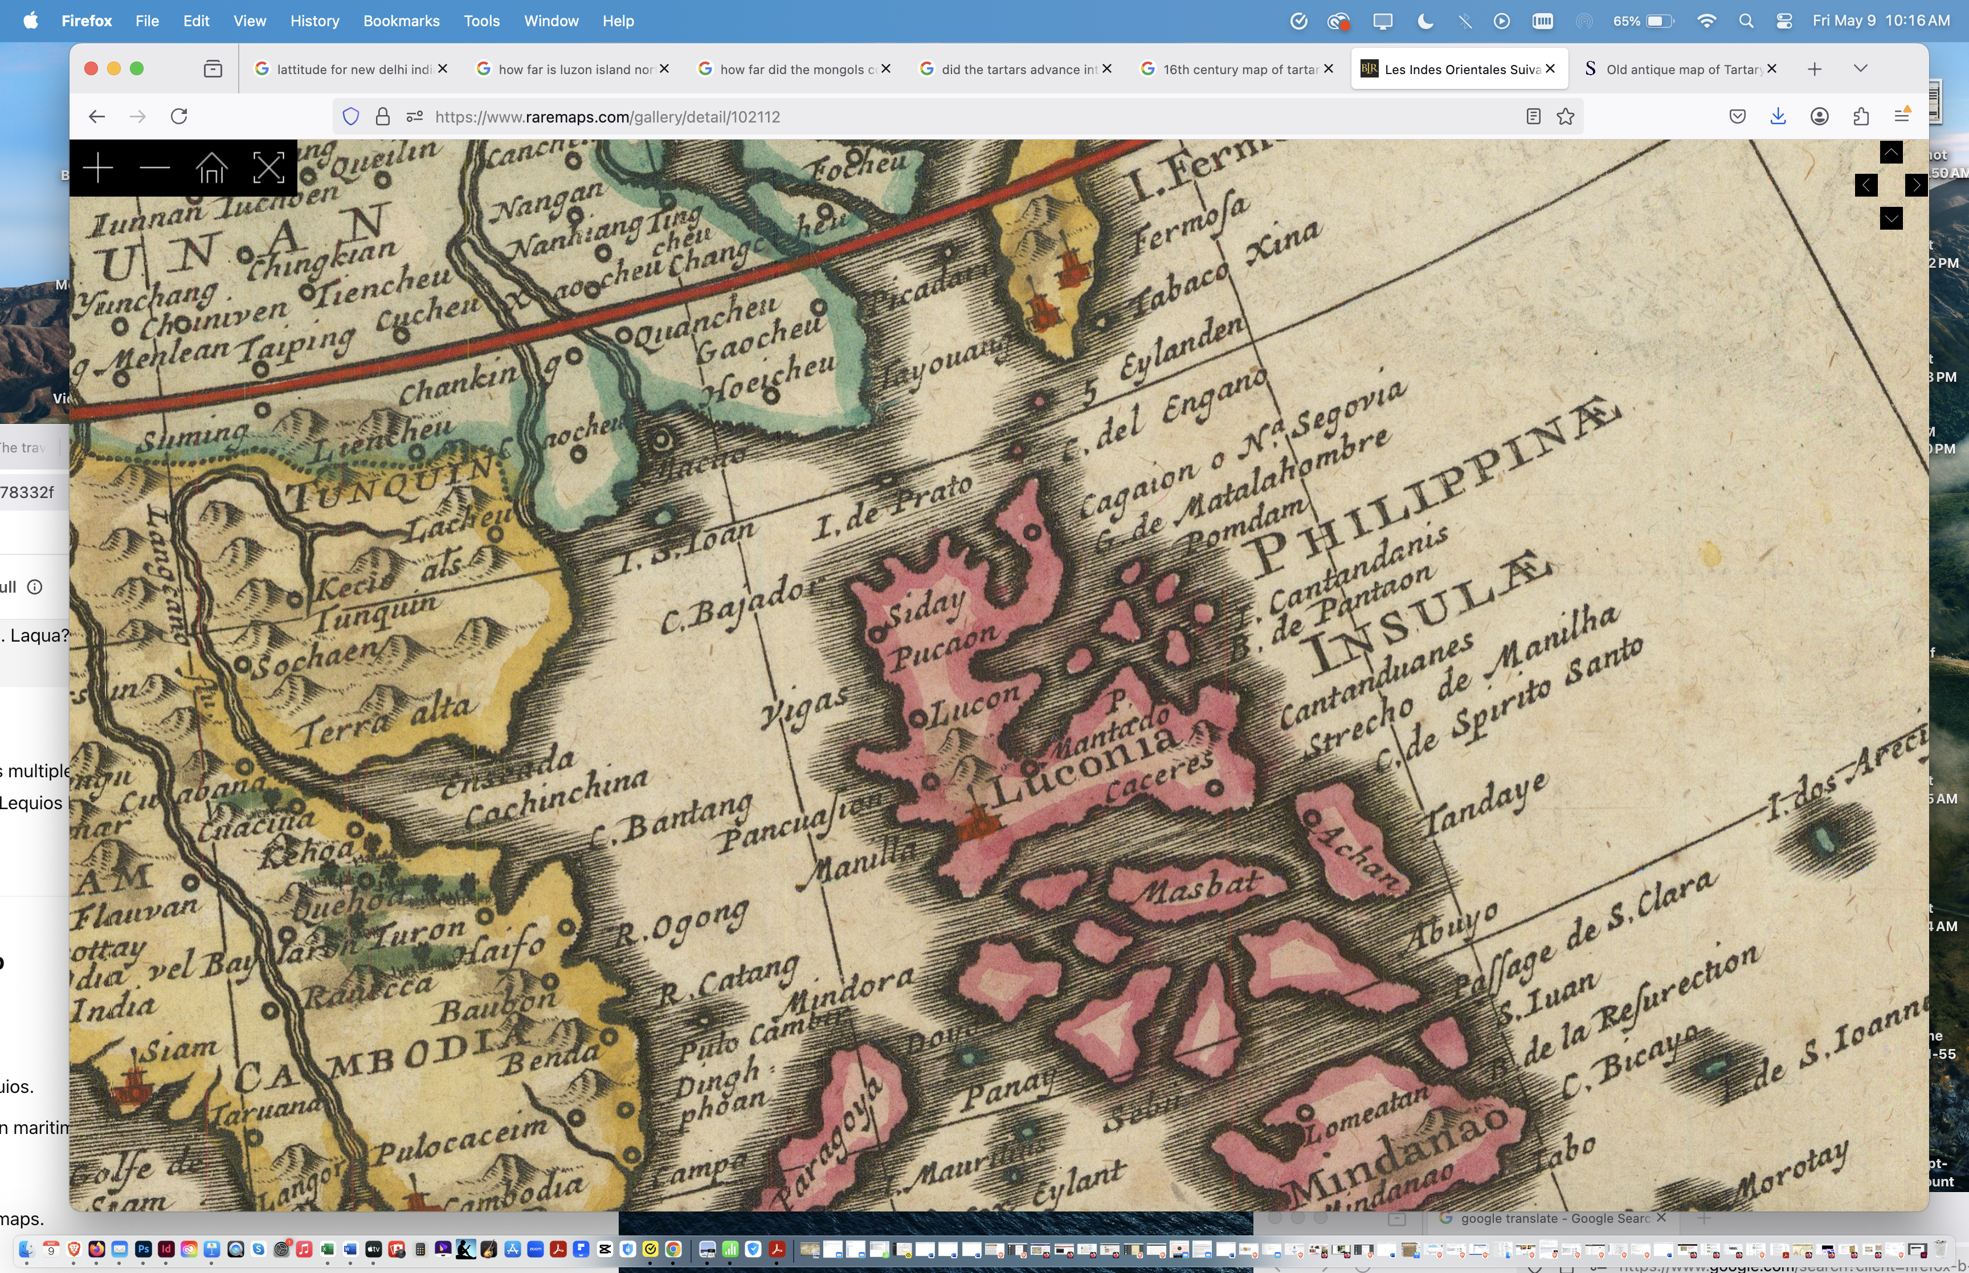Image resolution: width=1969 pixels, height=1273 pixels.
Task: Open InDesign from the Dock
Action: [x=166, y=1249]
